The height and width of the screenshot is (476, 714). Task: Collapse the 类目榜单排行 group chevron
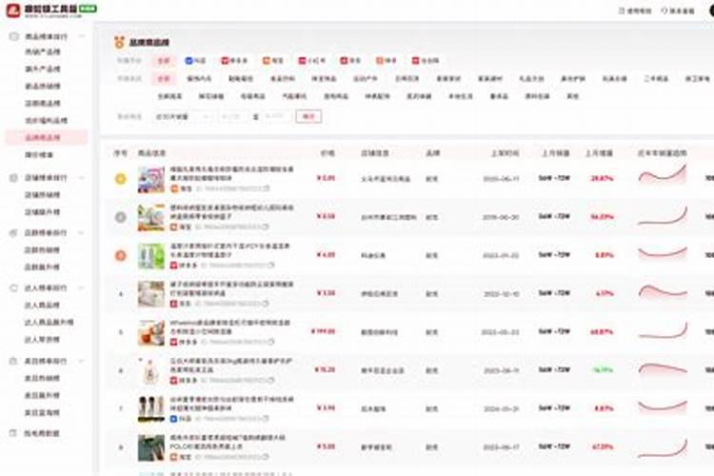pos(82,361)
